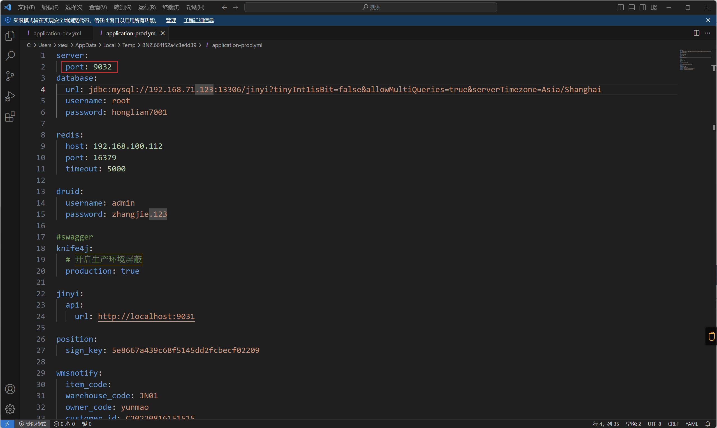Change encoding via UTF-8 status item
717x428 pixels.
click(x=654, y=424)
